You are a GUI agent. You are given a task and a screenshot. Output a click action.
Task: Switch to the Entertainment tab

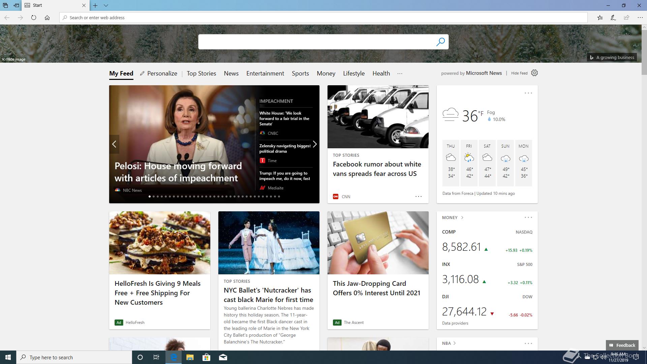point(265,73)
